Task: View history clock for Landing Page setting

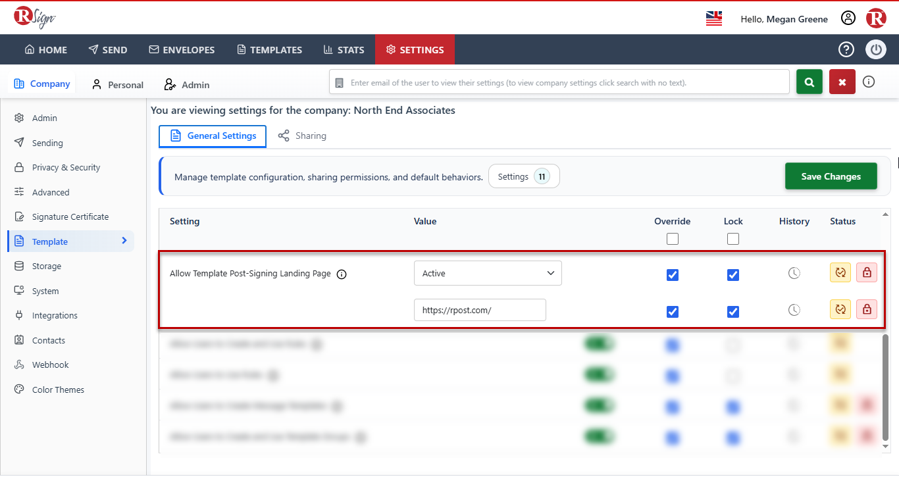Action: pyautogui.click(x=794, y=272)
